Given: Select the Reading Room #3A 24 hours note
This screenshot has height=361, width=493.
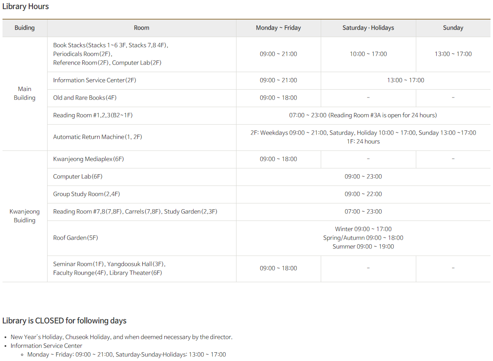Looking at the screenshot, I should click(382, 115).
